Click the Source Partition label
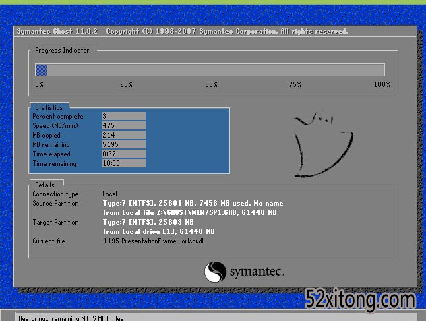The height and width of the screenshot is (321, 426). point(55,203)
